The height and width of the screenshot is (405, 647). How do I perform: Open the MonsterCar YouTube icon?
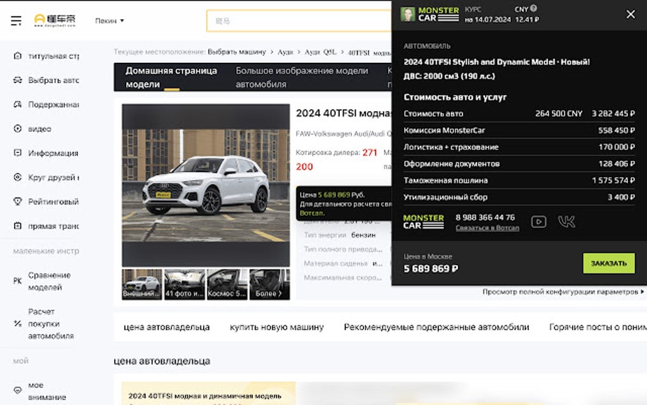539,222
